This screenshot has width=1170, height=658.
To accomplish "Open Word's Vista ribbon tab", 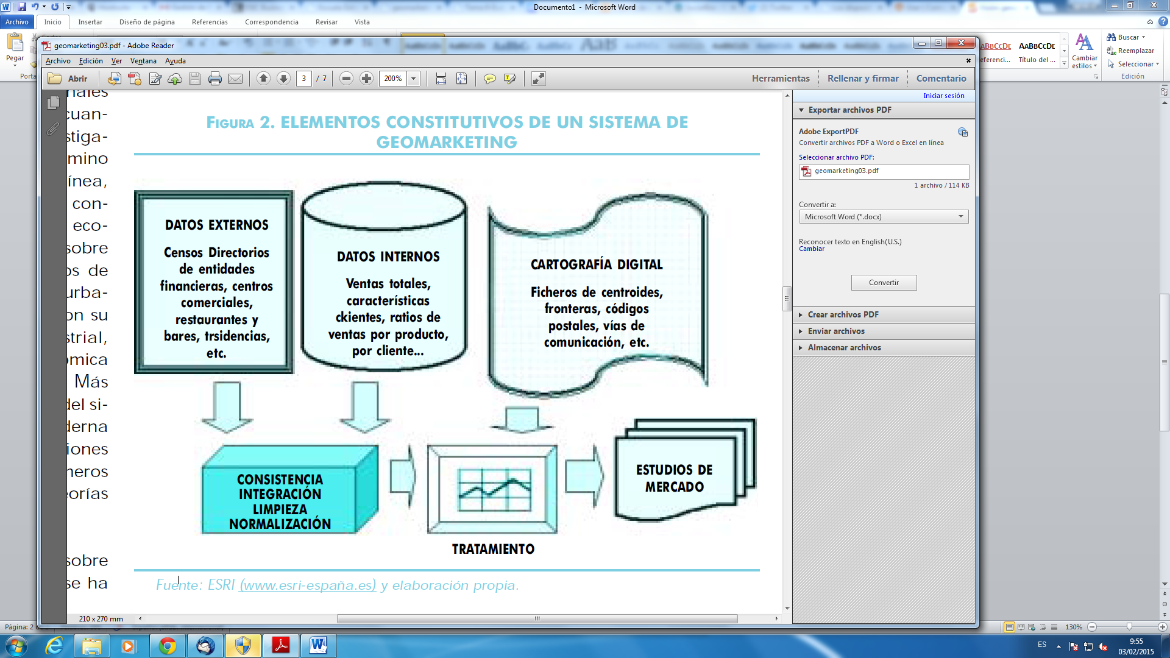I will click(362, 22).
